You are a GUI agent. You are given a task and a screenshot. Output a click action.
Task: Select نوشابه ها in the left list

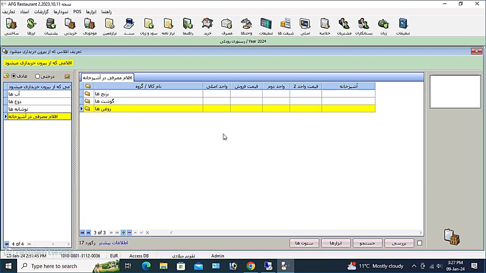[x=39, y=109]
